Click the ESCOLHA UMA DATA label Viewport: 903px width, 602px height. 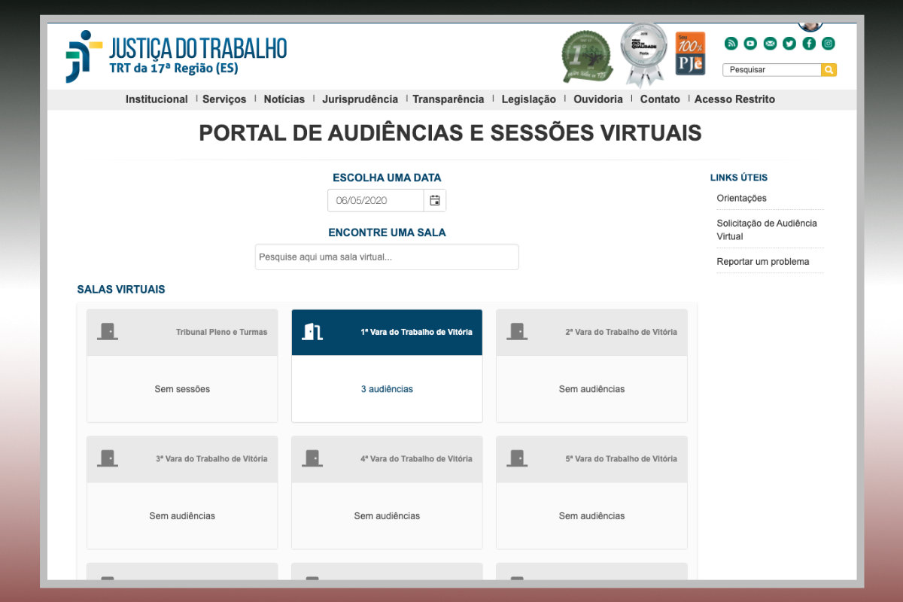387,178
